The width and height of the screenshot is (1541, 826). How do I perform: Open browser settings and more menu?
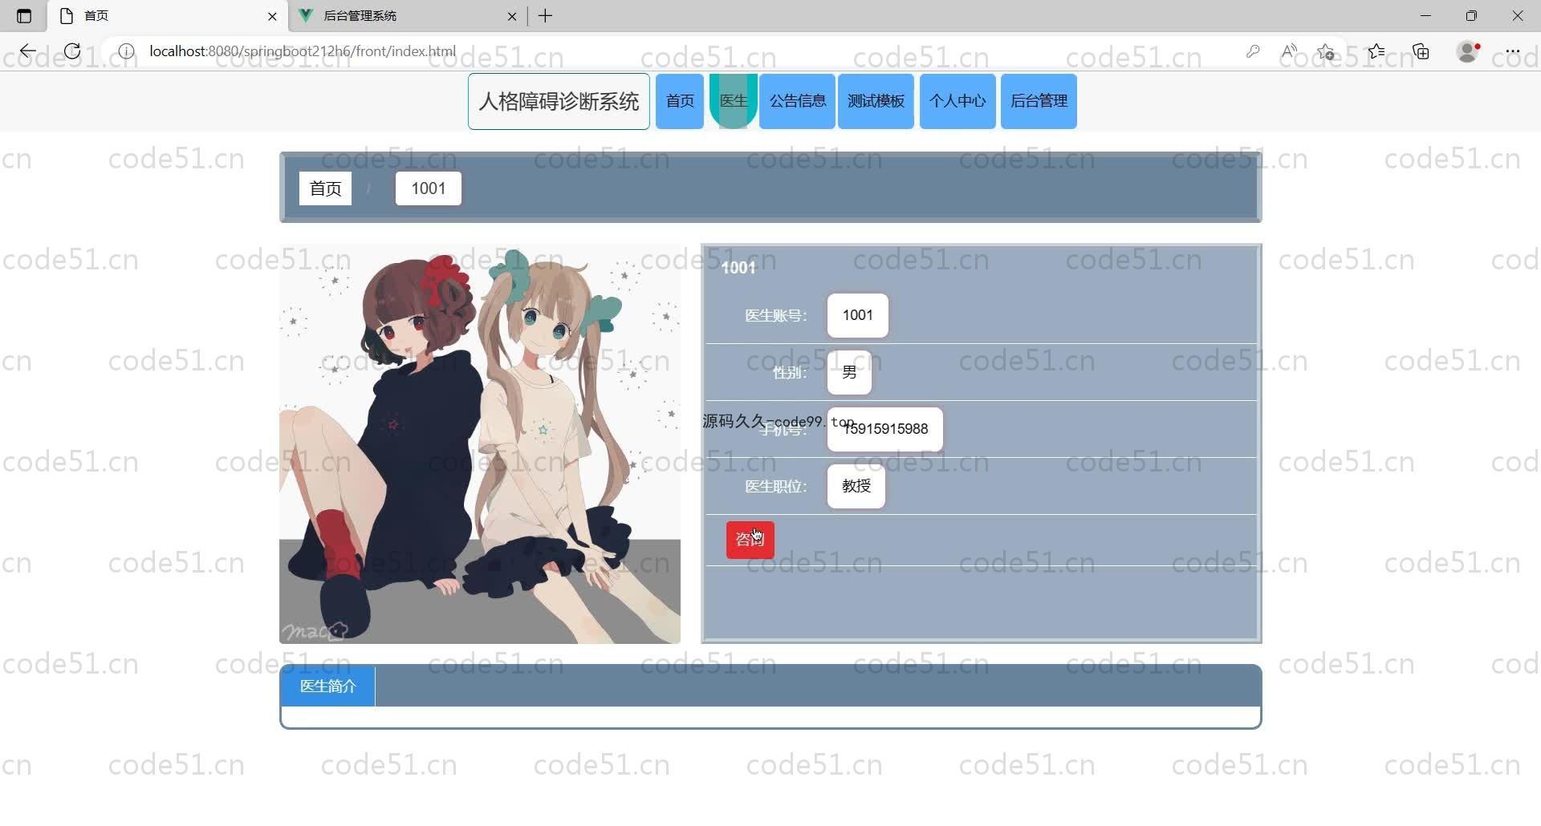1513,51
